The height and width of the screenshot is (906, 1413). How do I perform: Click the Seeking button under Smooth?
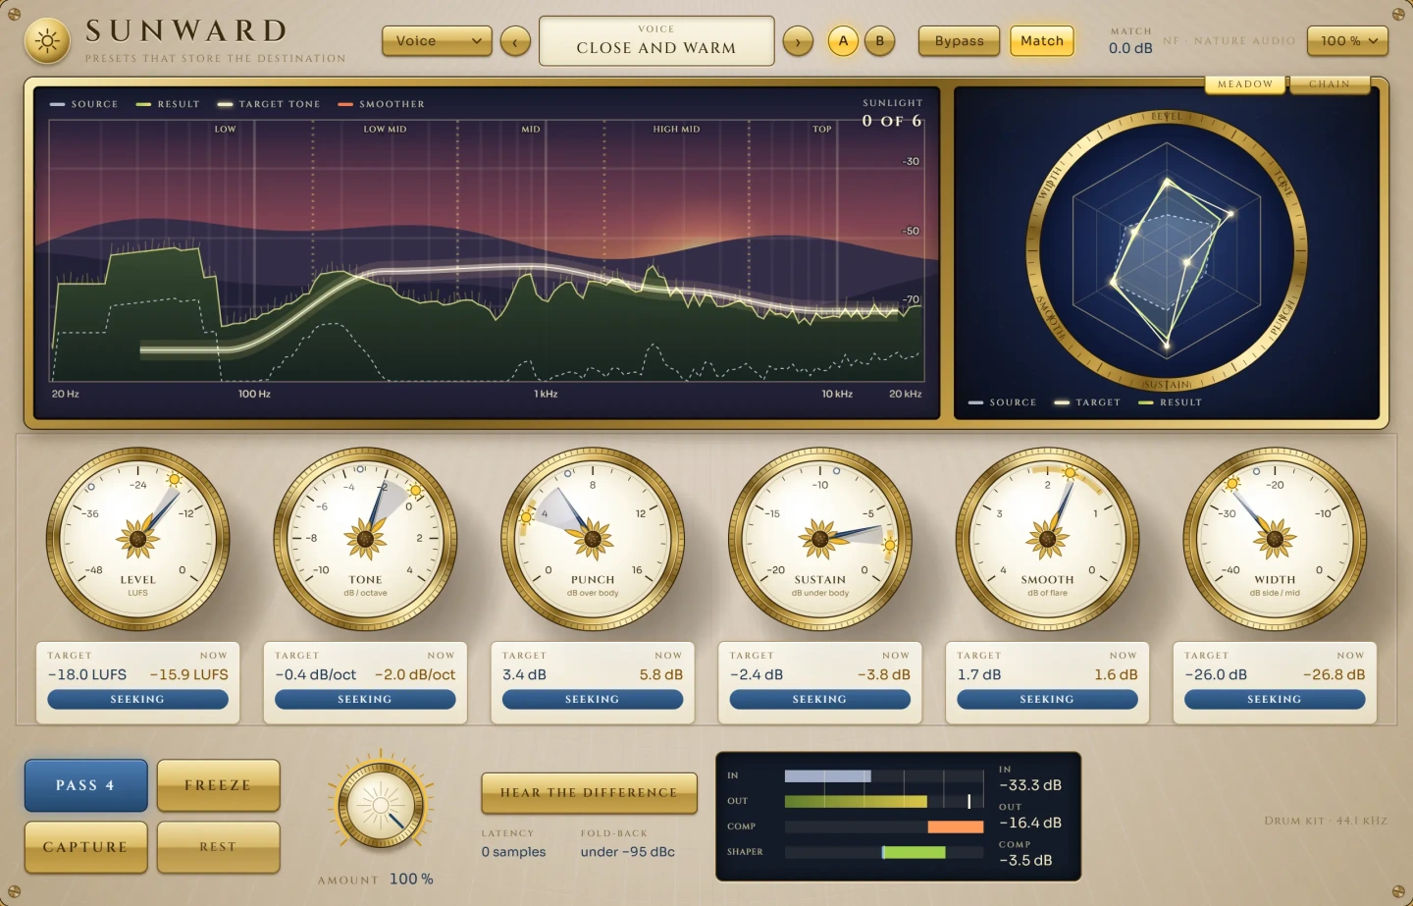point(1047,699)
